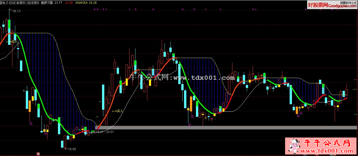Click the 16.80 low price label
This screenshot has width=358, height=156.
tap(72, 149)
